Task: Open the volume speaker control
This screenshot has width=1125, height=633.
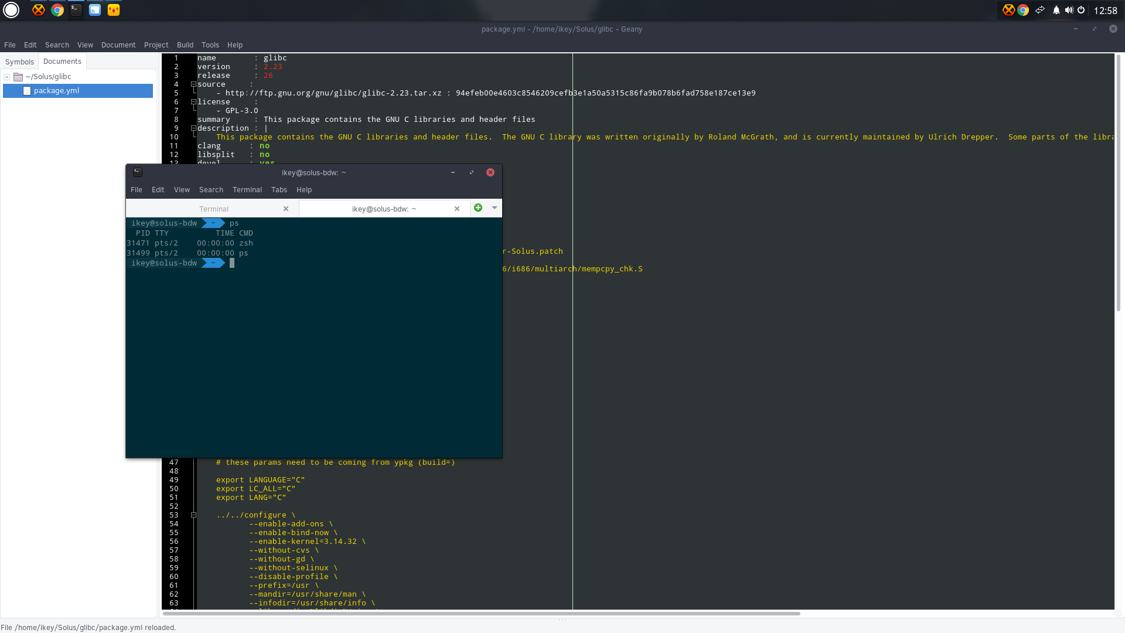Action: coord(1069,10)
